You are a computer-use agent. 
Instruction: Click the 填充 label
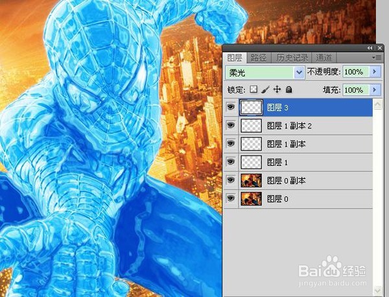[331, 90]
